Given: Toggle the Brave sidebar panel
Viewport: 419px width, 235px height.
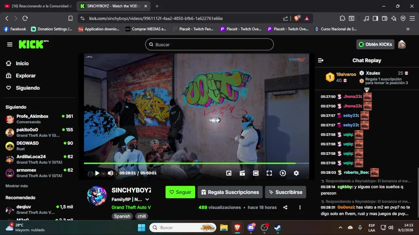Looking at the screenshot, I should pyautogui.click(x=375, y=19).
